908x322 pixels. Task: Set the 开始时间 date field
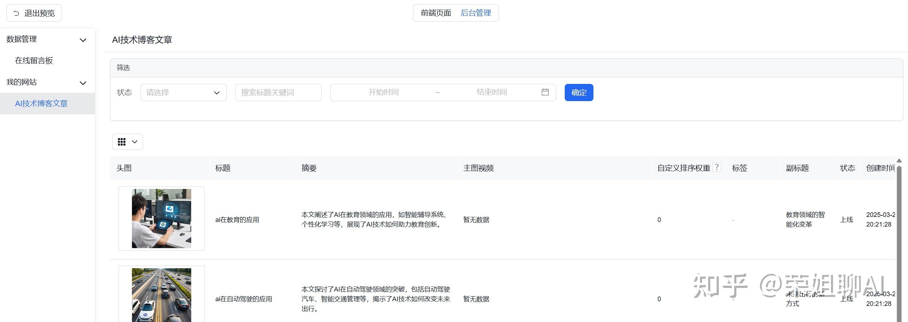coord(384,92)
